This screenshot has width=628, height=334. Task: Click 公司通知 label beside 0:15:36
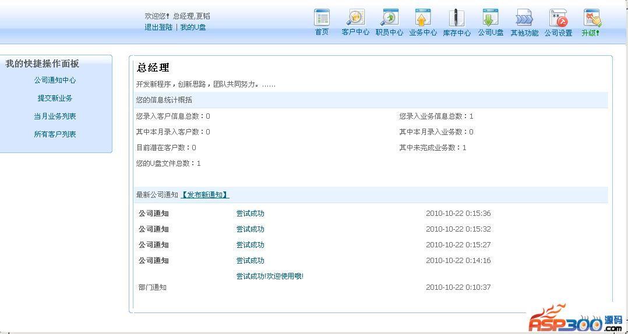pos(154,213)
